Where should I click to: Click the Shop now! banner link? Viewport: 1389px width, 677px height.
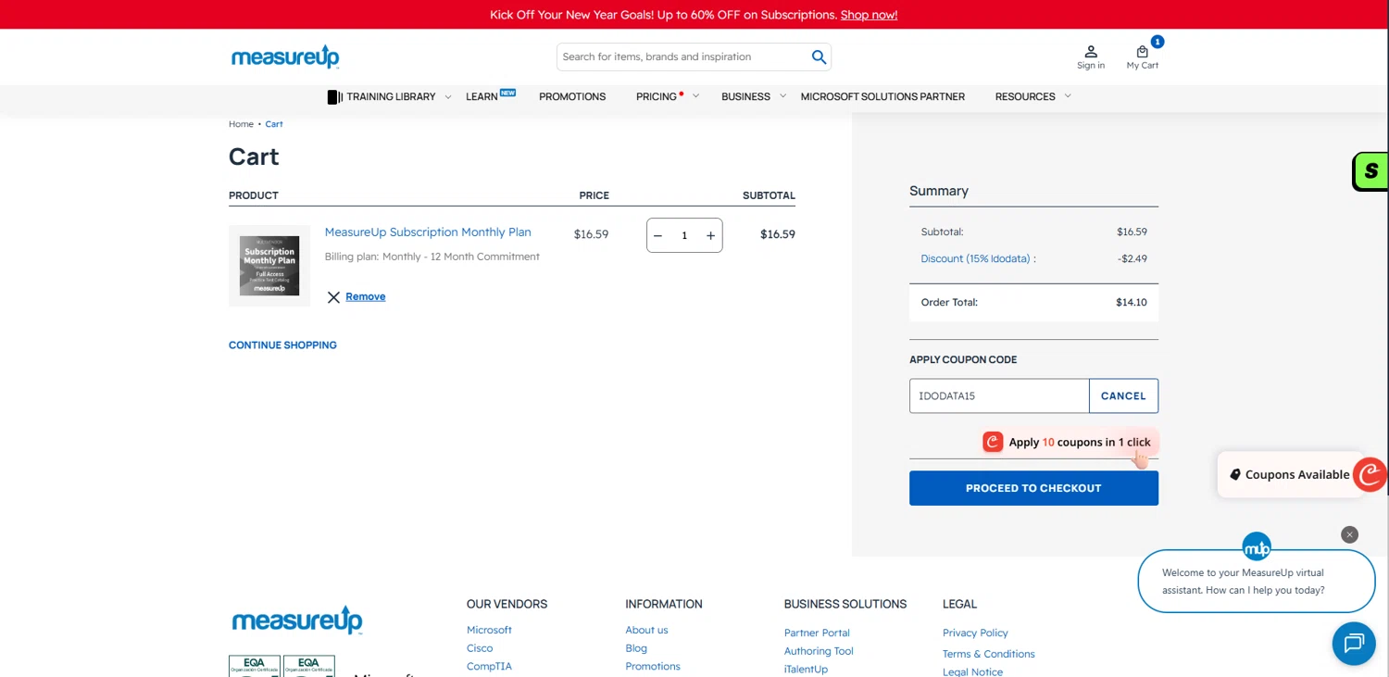[x=869, y=15]
